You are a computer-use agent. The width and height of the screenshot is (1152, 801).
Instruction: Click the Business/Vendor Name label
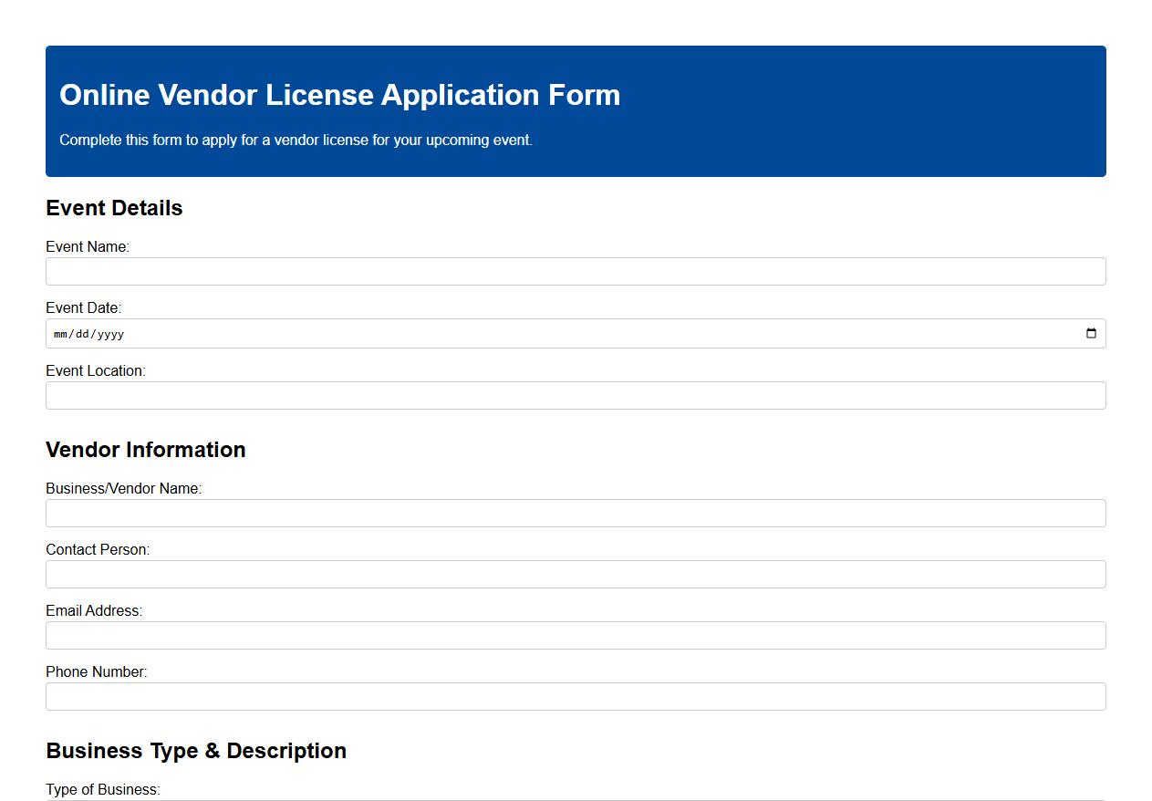124,488
